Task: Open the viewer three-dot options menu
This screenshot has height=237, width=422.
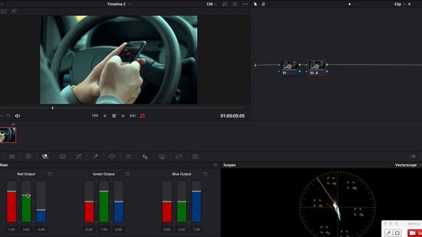Action: coord(245,4)
